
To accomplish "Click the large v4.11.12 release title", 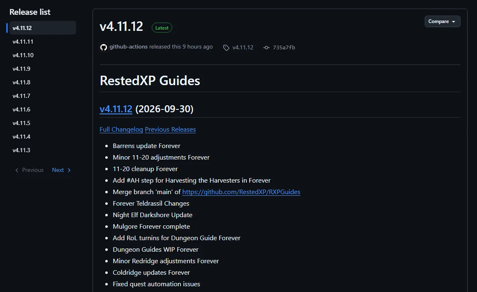I will tap(121, 26).
